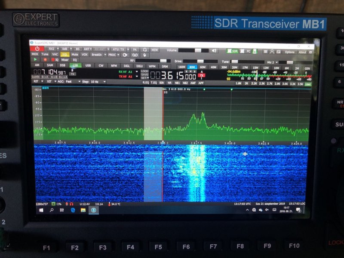The width and height of the screenshot is (344, 258).
Task: Open Windows taskbar search
Action: click(52, 210)
